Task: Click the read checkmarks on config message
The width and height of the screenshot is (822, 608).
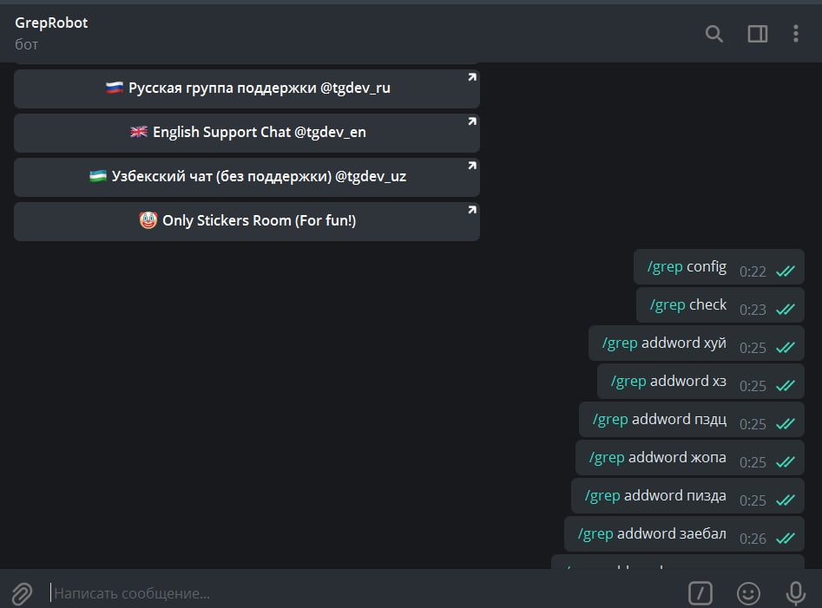Action: click(x=786, y=271)
